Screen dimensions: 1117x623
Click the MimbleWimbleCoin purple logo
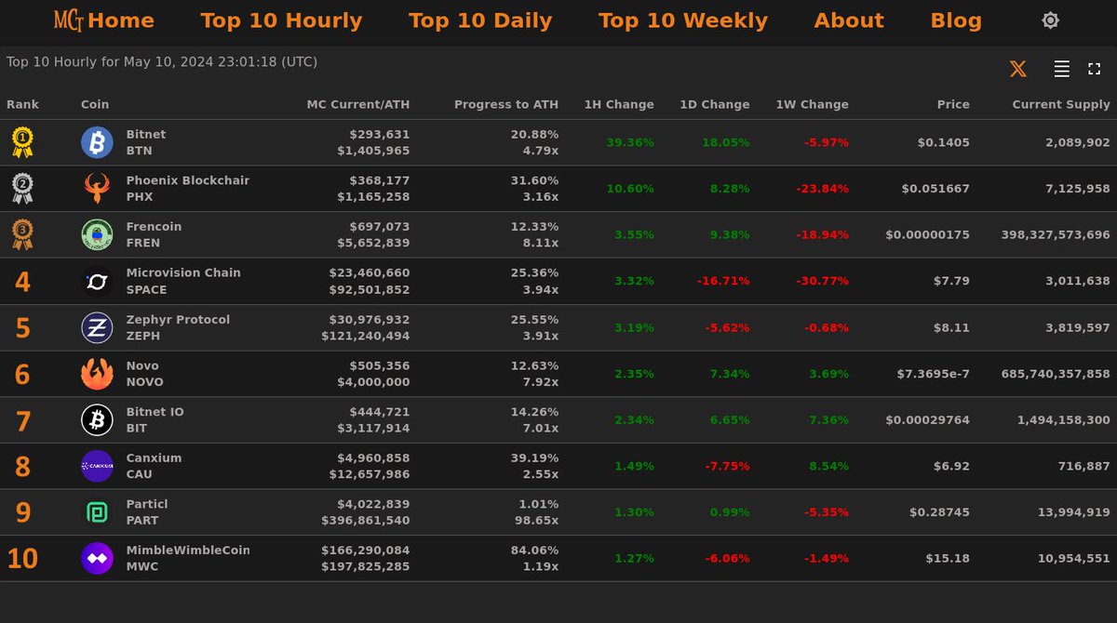point(97,558)
